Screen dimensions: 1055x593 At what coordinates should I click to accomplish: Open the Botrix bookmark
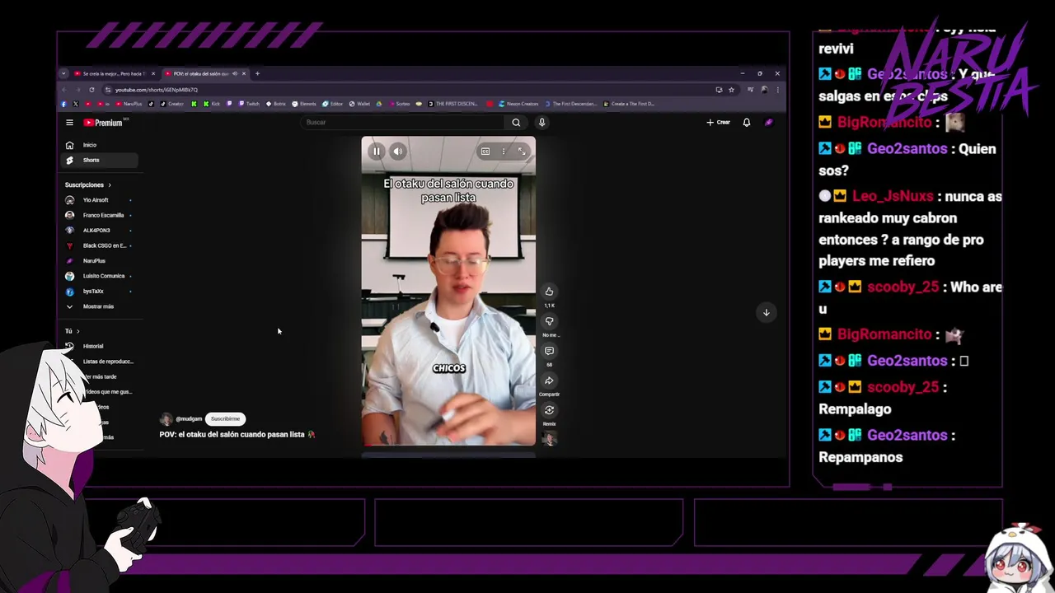click(275, 104)
